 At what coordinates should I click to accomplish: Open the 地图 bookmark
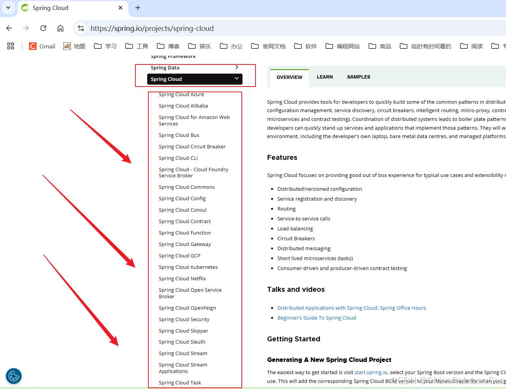click(x=74, y=46)
